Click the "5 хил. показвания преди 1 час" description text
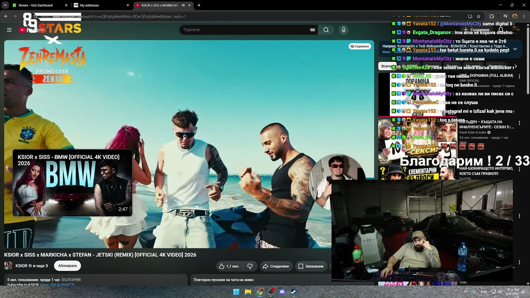 tap(34, 280)
